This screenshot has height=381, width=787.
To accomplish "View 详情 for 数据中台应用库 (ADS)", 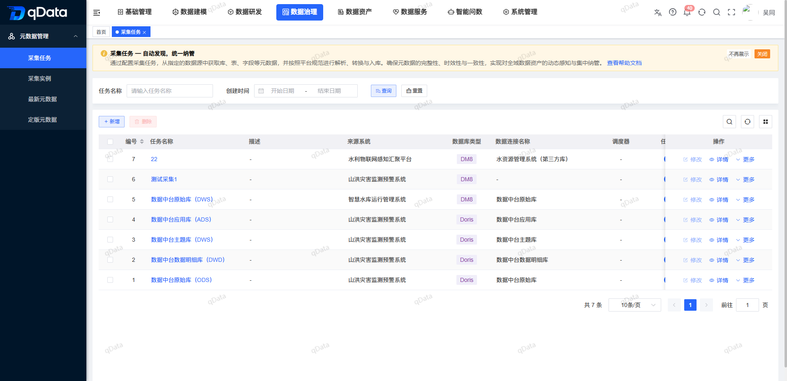I will pyautogui.click(x=719, y=220).
